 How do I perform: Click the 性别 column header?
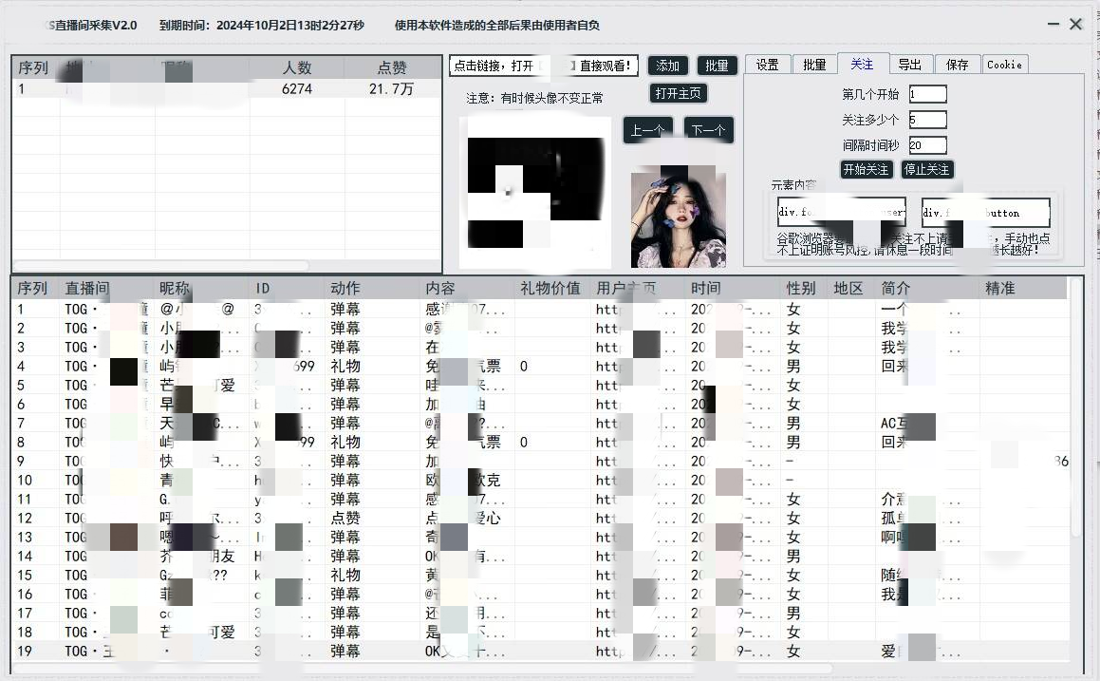coord(800,288)
